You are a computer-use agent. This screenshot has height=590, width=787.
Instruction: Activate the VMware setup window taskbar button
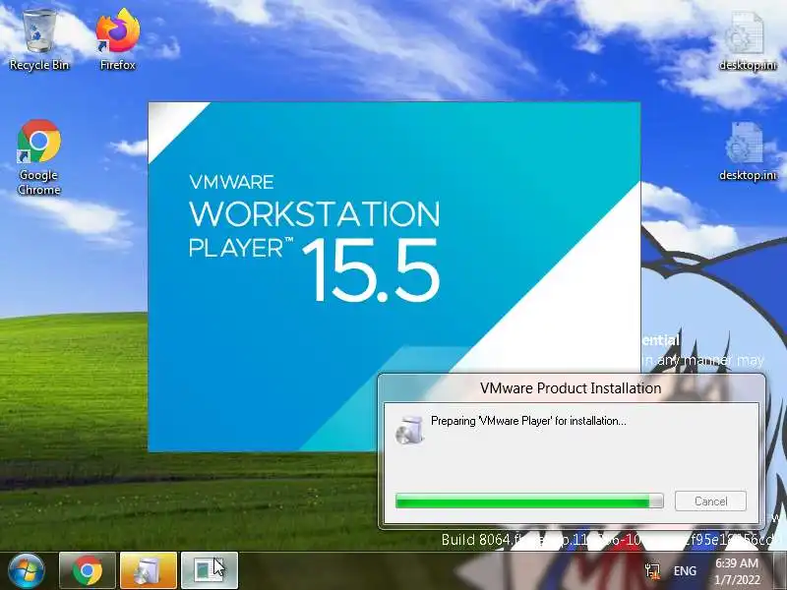(x=209, y=570)
